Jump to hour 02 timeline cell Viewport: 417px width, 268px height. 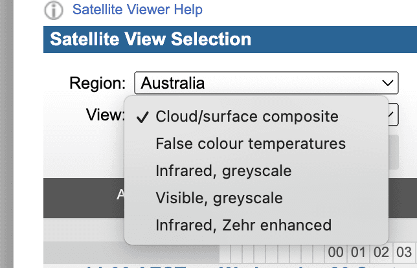[x=381, y=252]
